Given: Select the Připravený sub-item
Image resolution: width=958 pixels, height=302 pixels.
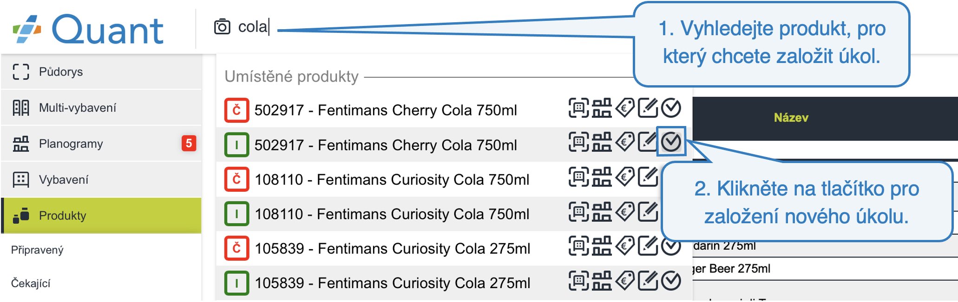Looking at the screenshot, I should coord(37,250).
